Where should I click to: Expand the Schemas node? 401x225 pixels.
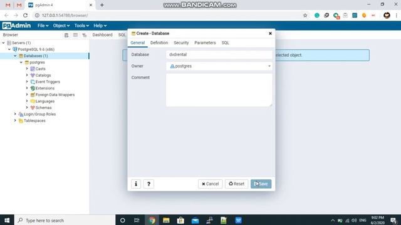[27, 107]
